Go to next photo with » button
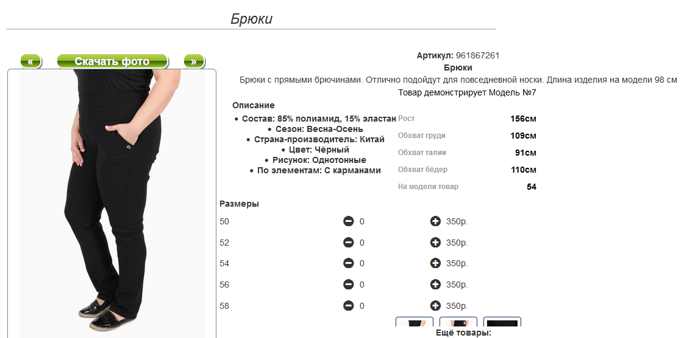 tap(194, 61)
